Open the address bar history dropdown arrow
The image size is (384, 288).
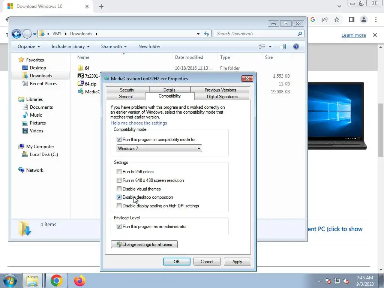coord(198,34)
